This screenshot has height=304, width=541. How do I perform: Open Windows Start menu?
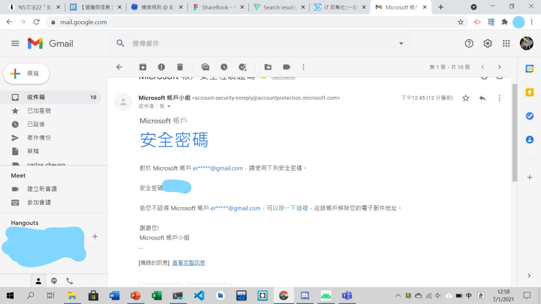[10, 296]
